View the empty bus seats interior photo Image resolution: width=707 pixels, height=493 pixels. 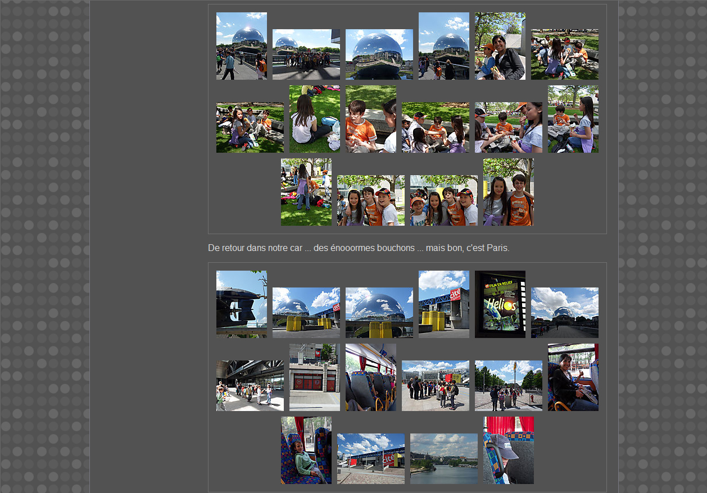pyautogui.click(x=370, y=377)
